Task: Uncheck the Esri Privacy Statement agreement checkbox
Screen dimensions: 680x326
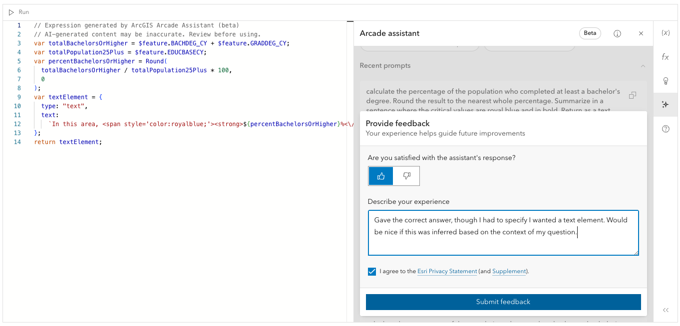Action: (x=372, y=272)
